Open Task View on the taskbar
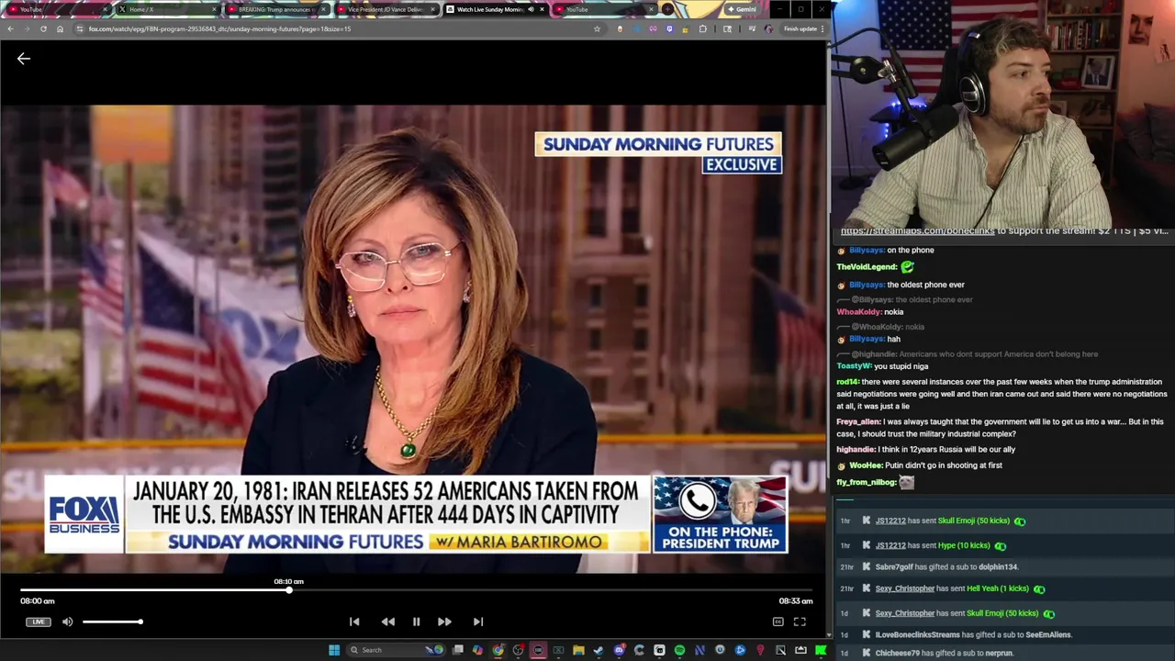Image resolution: width=1175 pixels, height=661 pixels. (458, 650)
